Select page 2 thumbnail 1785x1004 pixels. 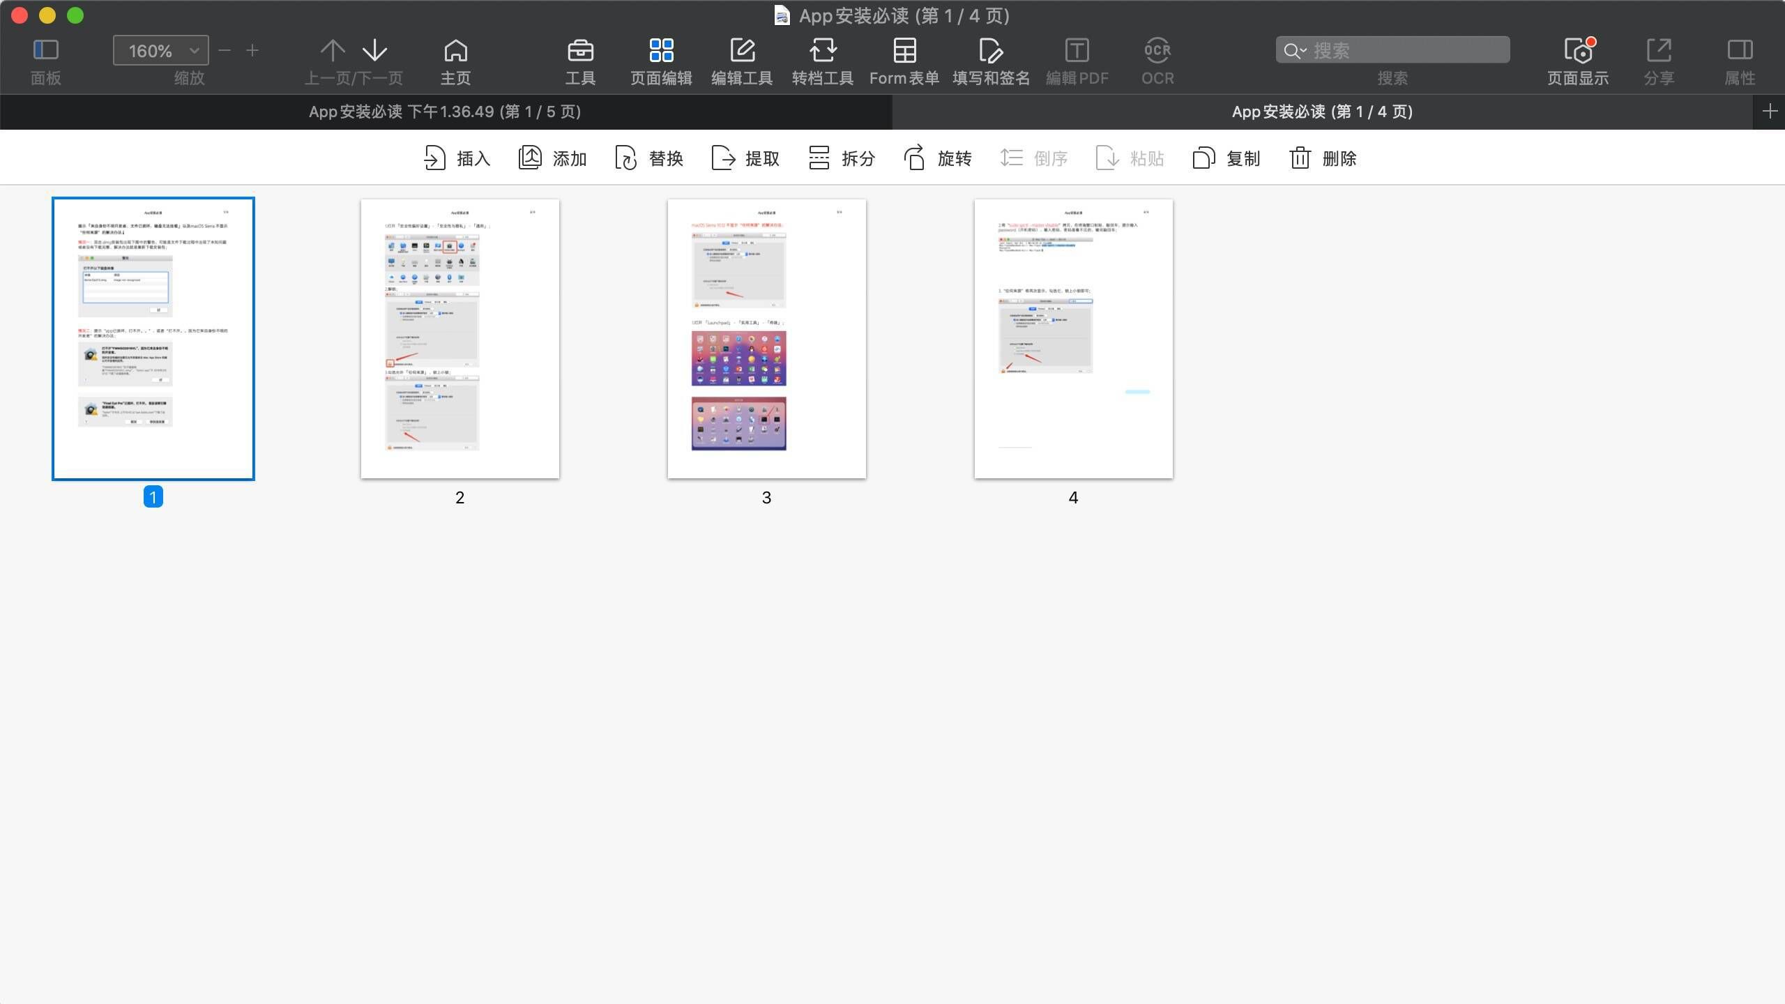pos(460,339)
